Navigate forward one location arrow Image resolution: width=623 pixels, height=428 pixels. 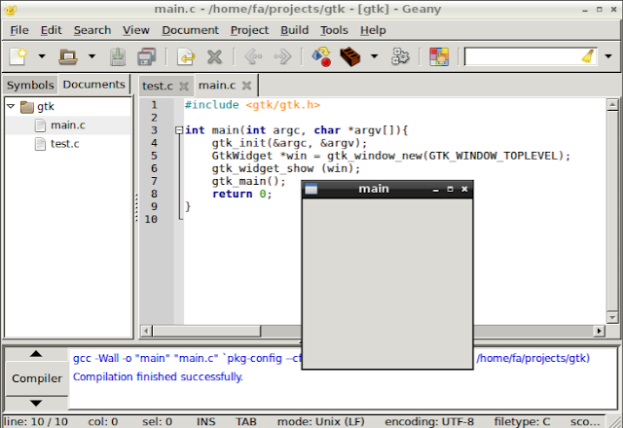[x=282, y=56]
